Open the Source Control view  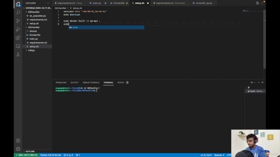[18, 21]
